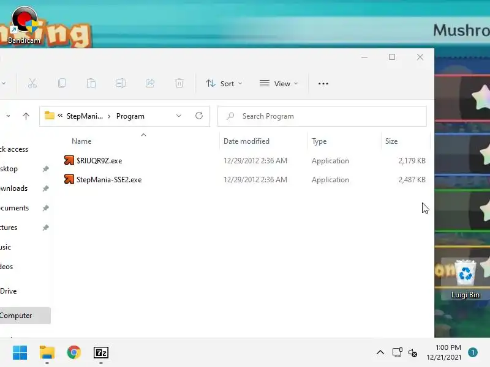Click the pin icon beside Documents
The width and height of the screenshot is (490, 367).
tap(45, 208)
